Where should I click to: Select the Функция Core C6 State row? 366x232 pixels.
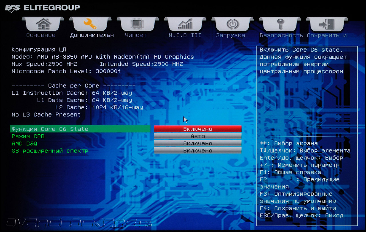[80, 129]
